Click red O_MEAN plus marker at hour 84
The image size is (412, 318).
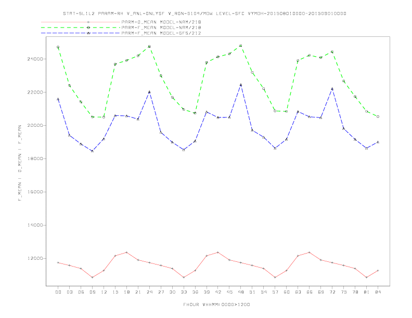point(378,271)
